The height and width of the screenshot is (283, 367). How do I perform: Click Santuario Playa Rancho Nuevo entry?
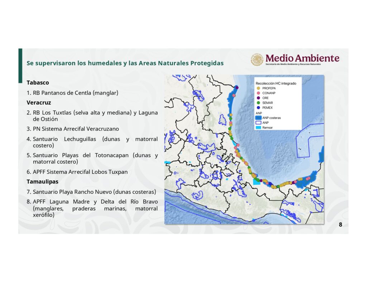click(x=94, y=192)
